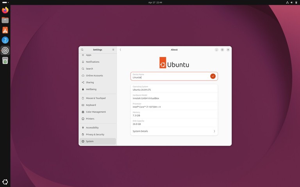
Task: Click the Sharing icon in sidebar
Action: [83, 83]
